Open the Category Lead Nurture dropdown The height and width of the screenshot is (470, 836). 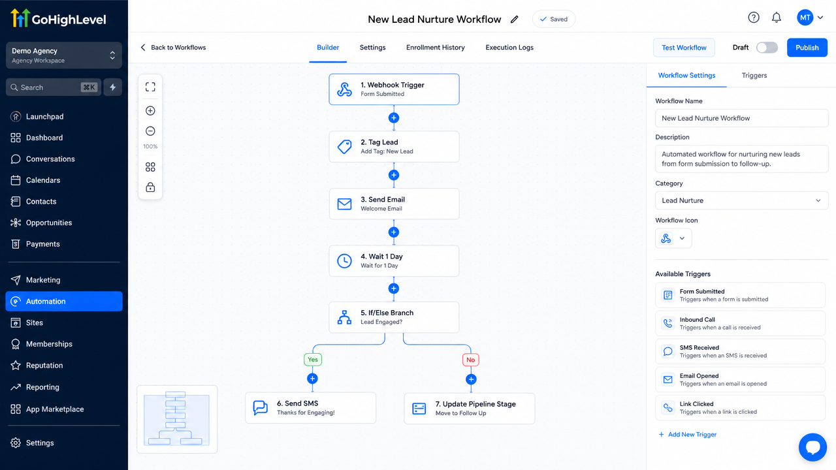tap(741, 200)
